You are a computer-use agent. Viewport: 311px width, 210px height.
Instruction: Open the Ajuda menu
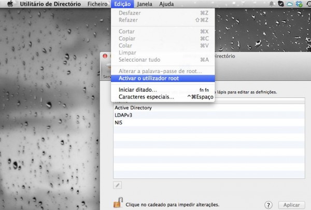pos(166,4)
